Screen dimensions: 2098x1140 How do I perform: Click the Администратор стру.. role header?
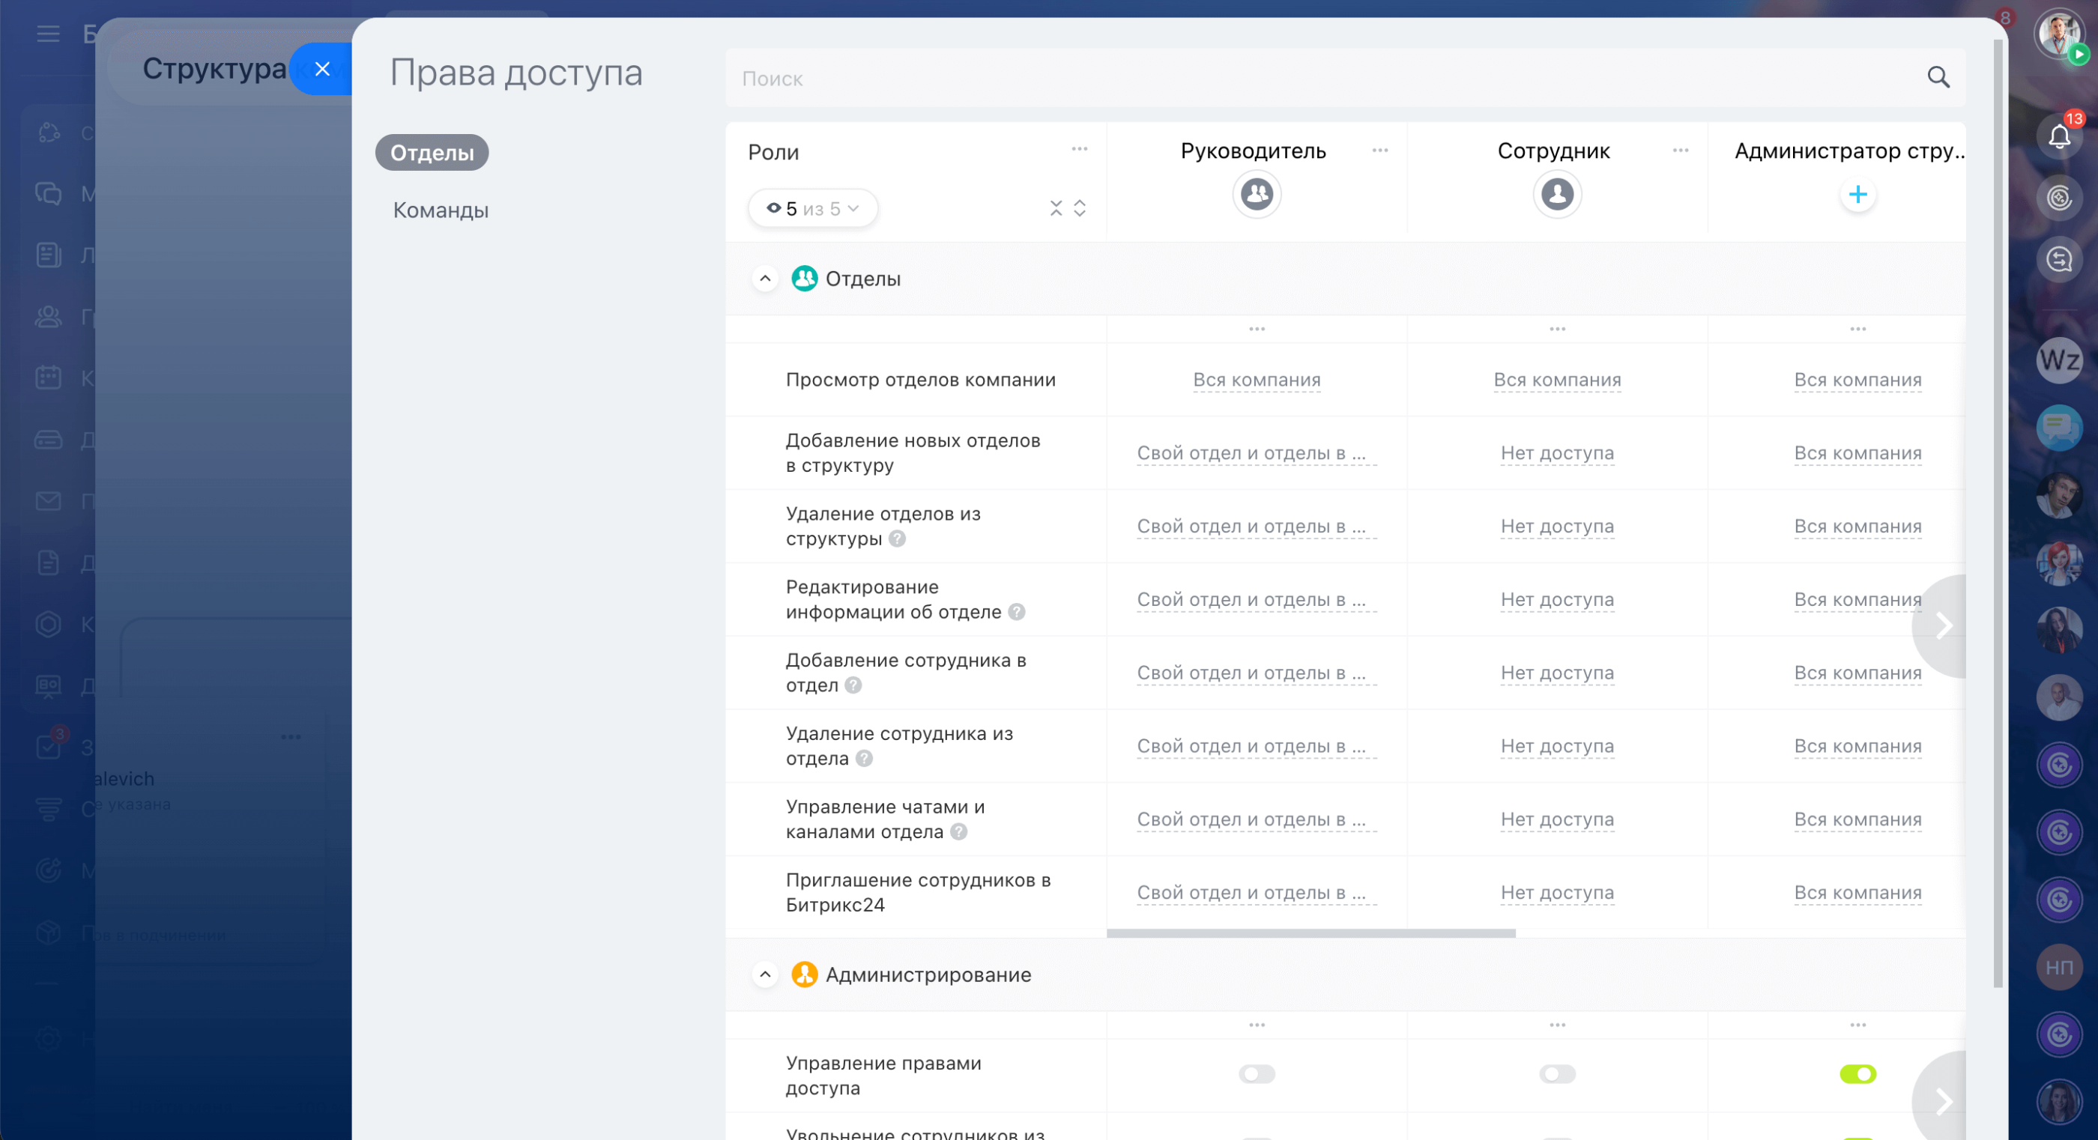[x=1848, y=151]
